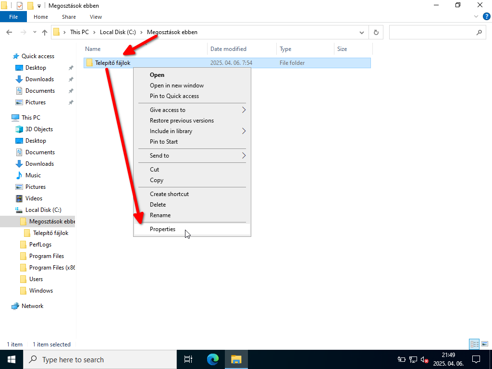
Task: Switch to large icons view in status bar
Action: (484, 344)
